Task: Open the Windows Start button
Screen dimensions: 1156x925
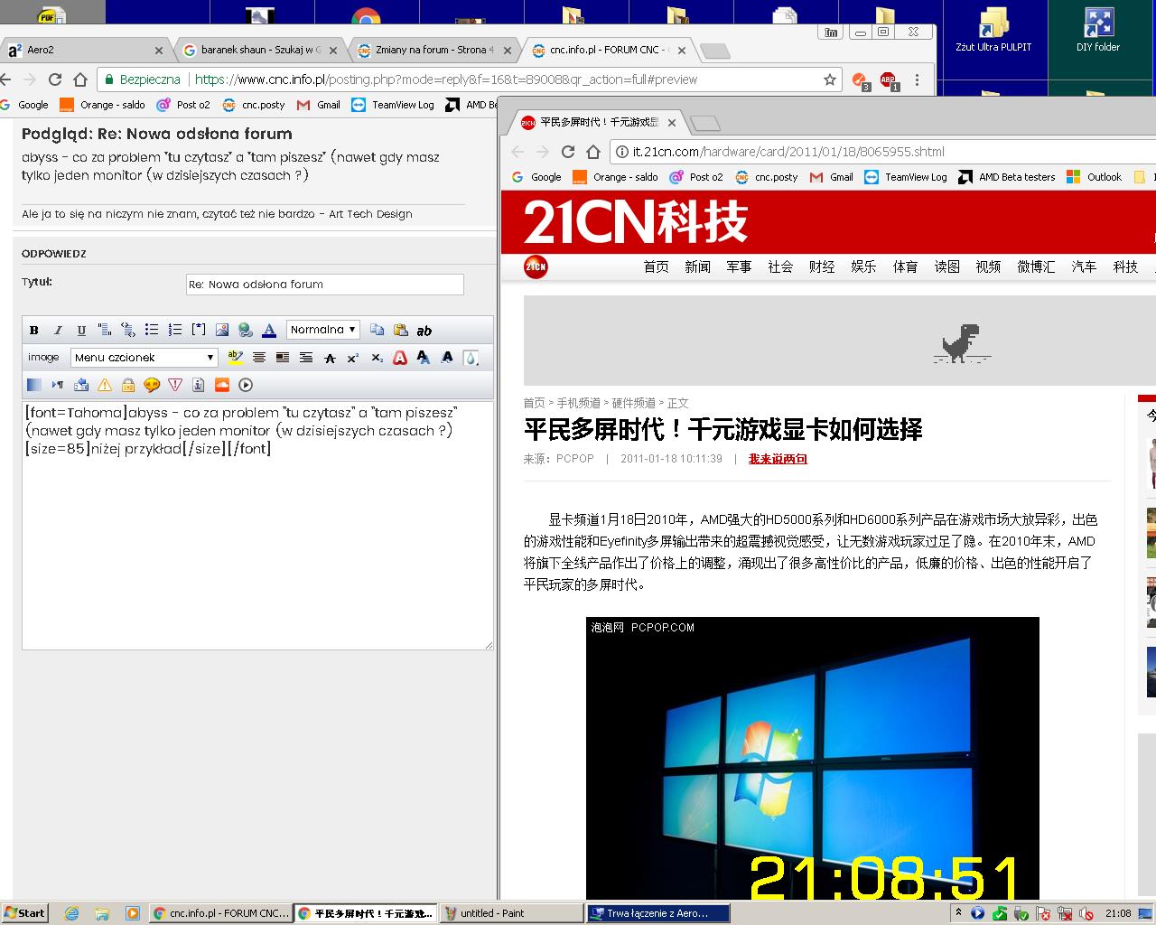Action: click(x=24, y=913)
